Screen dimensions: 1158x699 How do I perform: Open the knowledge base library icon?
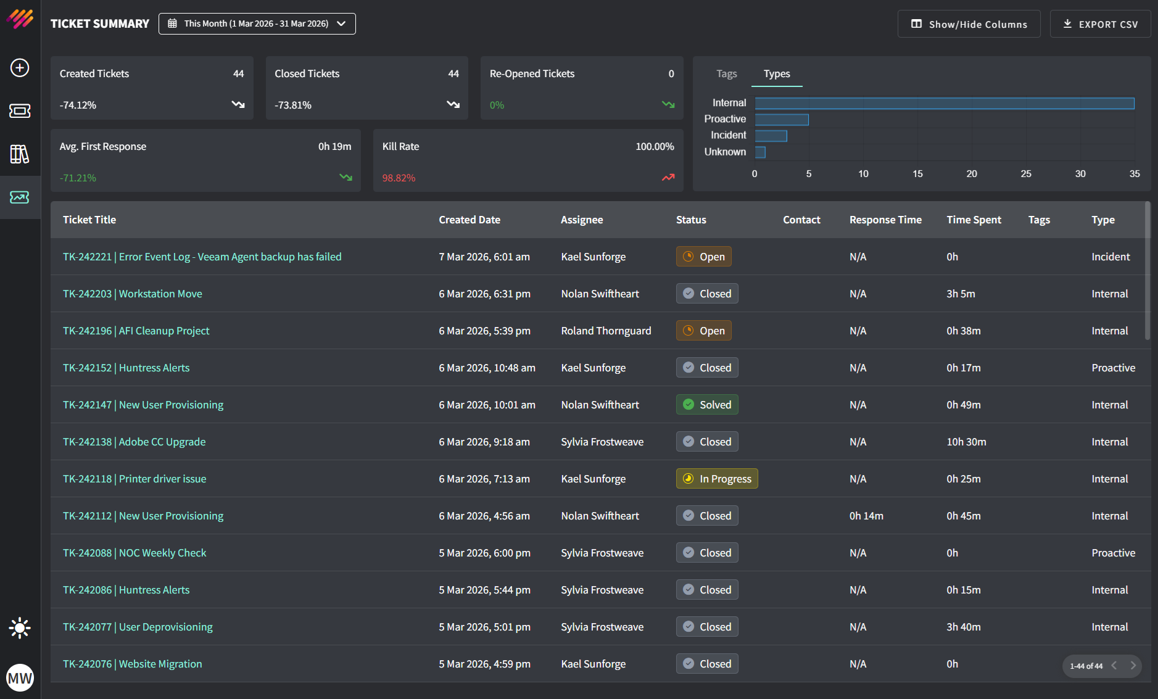pyautogui.click(x=20, y=154)
